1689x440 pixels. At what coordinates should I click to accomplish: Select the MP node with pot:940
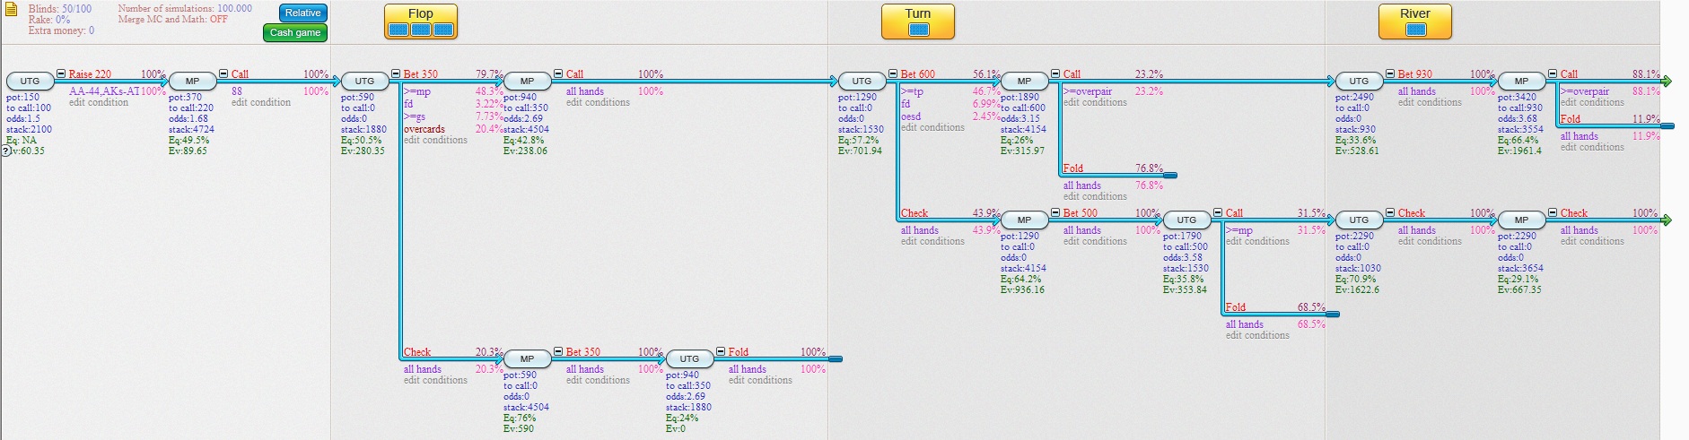(x=527, y=81)
